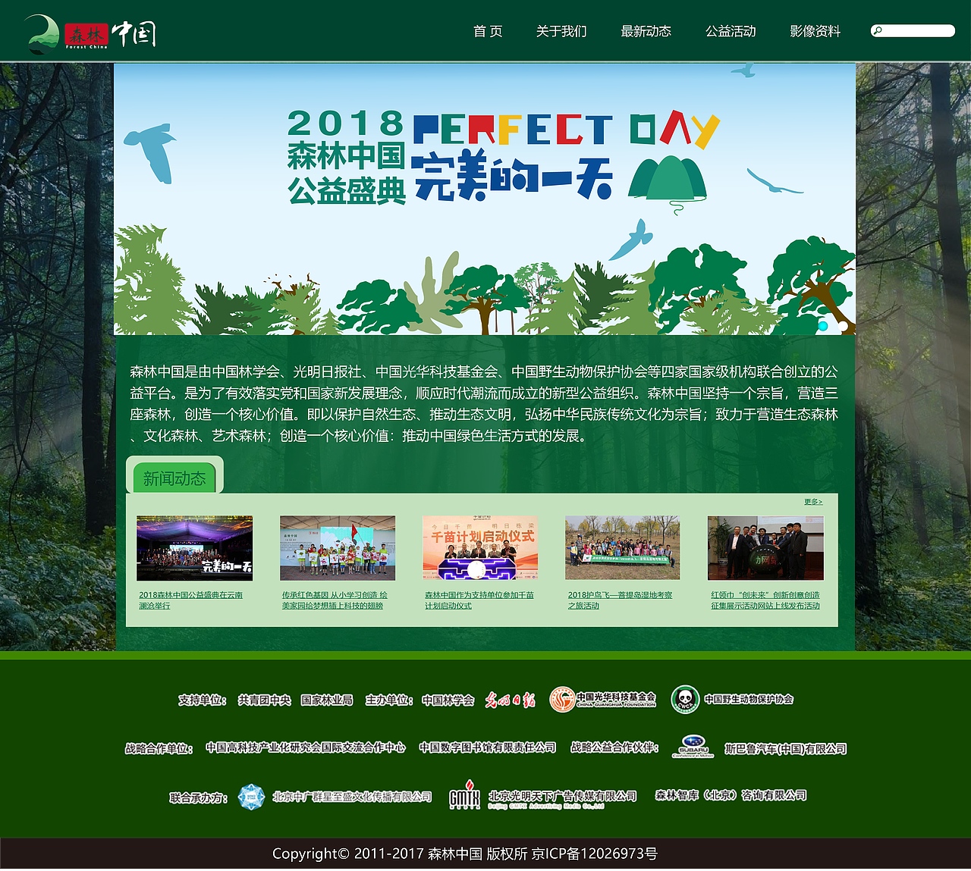Click the Forest China logo in the header
Viewport: 971px width, 871px height.
pyautogui.click(x=91, y=30)
